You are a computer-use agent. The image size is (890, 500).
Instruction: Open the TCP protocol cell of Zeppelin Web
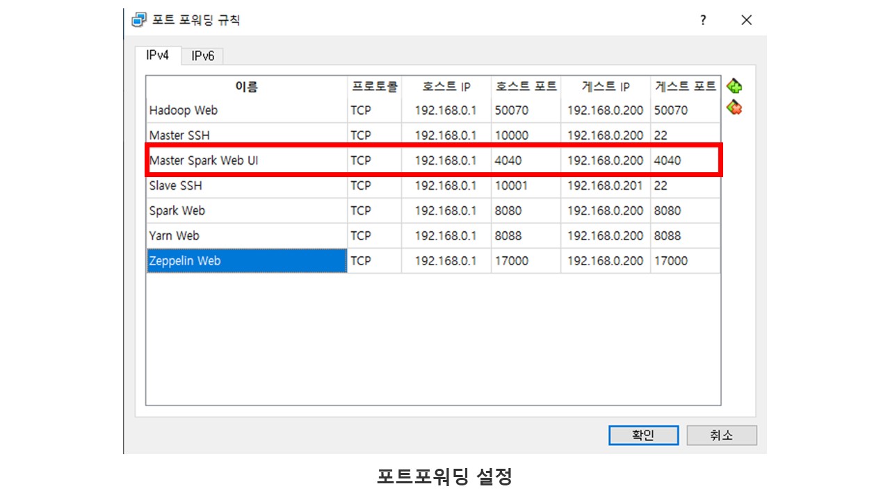(x=375, y=260)
